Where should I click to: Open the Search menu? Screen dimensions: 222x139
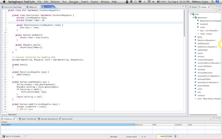point(85,2)
